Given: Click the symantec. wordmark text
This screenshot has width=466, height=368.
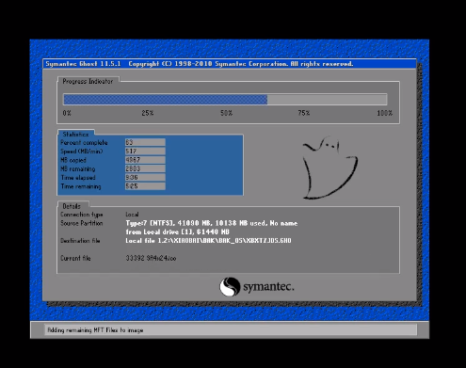Looking at the screenshot, I should (x=269, y=287).
